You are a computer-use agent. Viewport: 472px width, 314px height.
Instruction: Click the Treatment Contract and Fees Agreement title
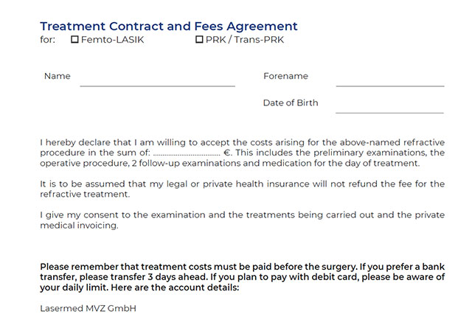click(169, 26)
